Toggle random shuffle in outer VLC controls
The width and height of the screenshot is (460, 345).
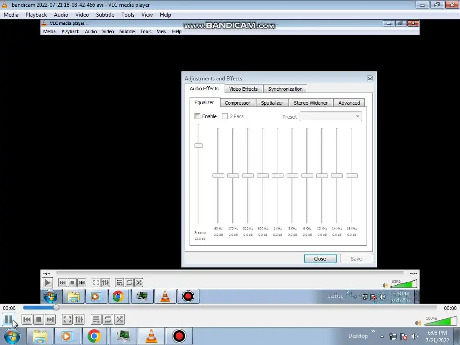click(119, 319)
